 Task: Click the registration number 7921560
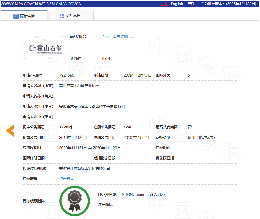tap(67, 75)
